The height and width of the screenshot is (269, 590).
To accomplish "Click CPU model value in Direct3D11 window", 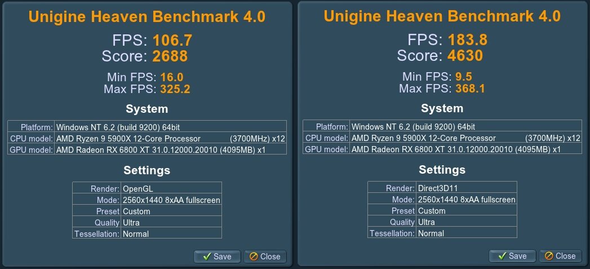I will pyautogui.click(x=466, y=138).
